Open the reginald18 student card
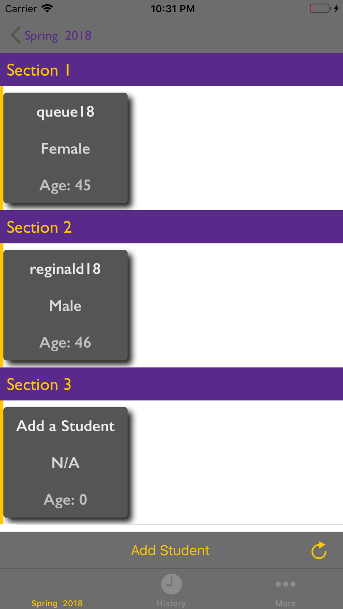 66,305
